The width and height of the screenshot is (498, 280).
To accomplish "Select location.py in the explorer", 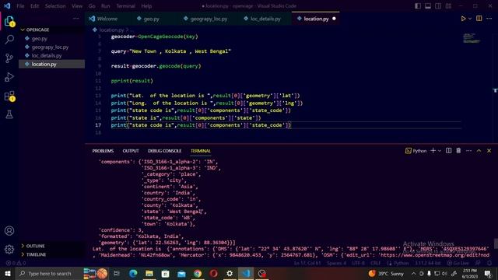I will pos(44,64).
